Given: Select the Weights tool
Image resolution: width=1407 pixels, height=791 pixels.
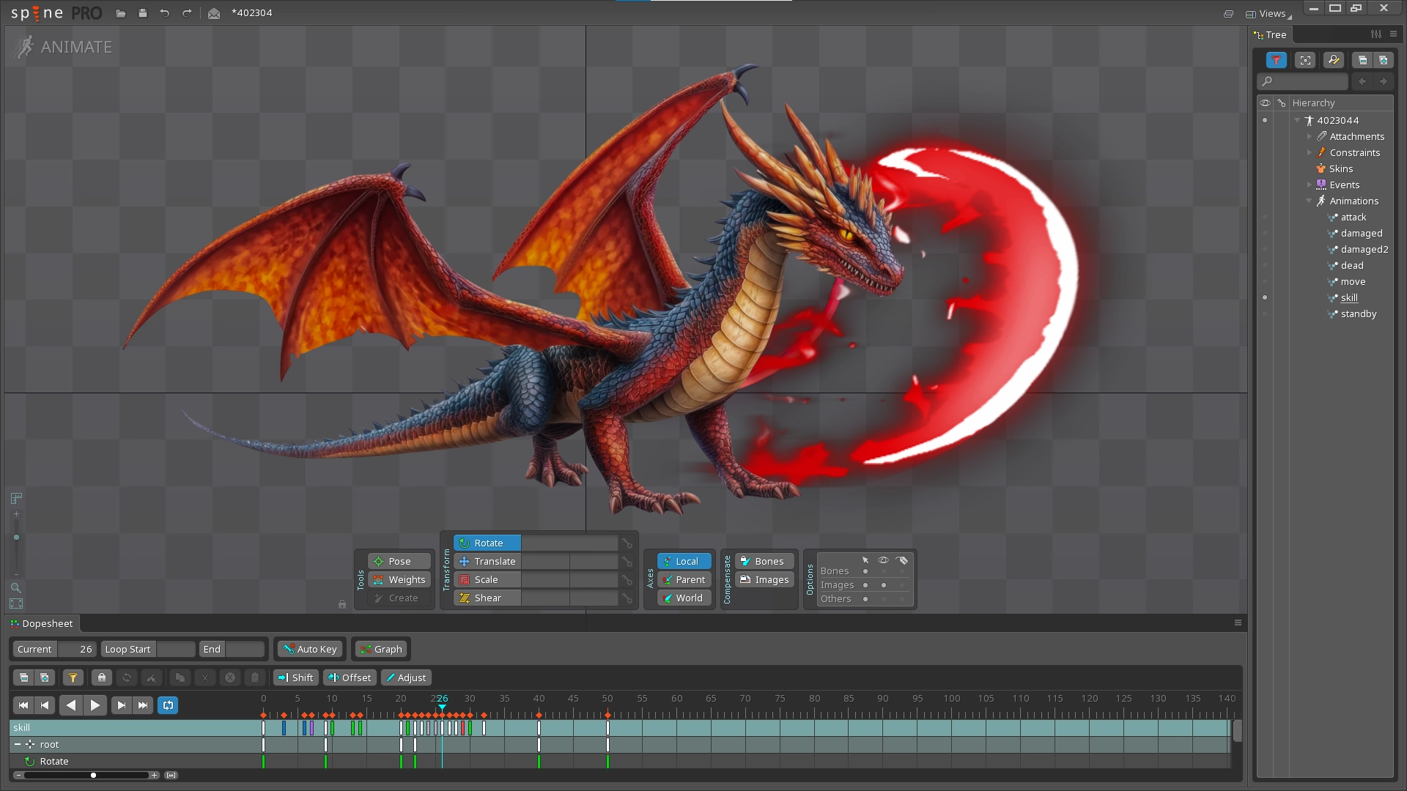Looking at the screenshot, I should coord(399,579).
